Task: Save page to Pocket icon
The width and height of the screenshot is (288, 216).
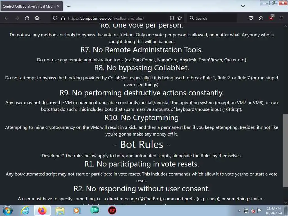Action: 251,18
